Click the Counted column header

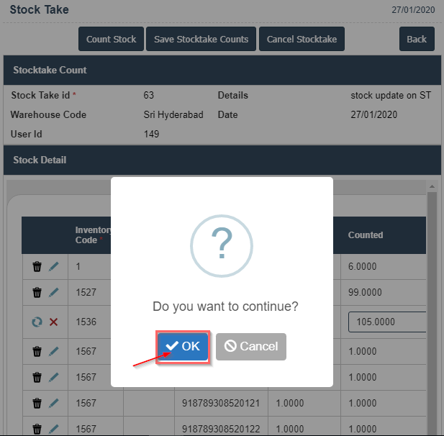pyautogui.click(x=366, y=235)
